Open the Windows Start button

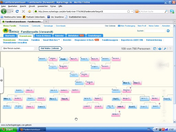point(8,130)
